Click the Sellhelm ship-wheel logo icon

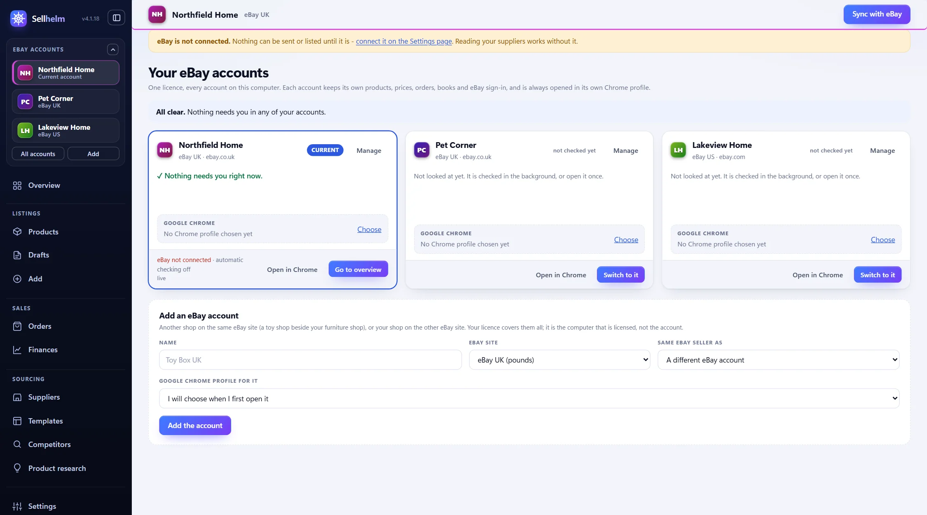click(x=19, y=18)
